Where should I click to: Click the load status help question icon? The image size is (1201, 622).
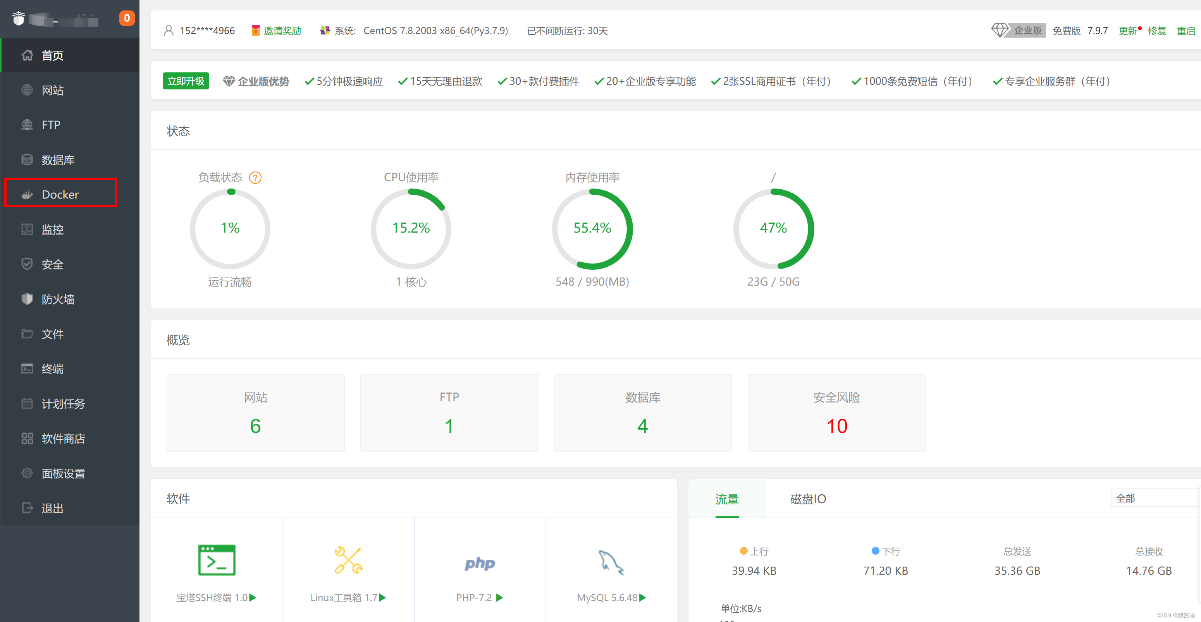click(x=255, y=178)
